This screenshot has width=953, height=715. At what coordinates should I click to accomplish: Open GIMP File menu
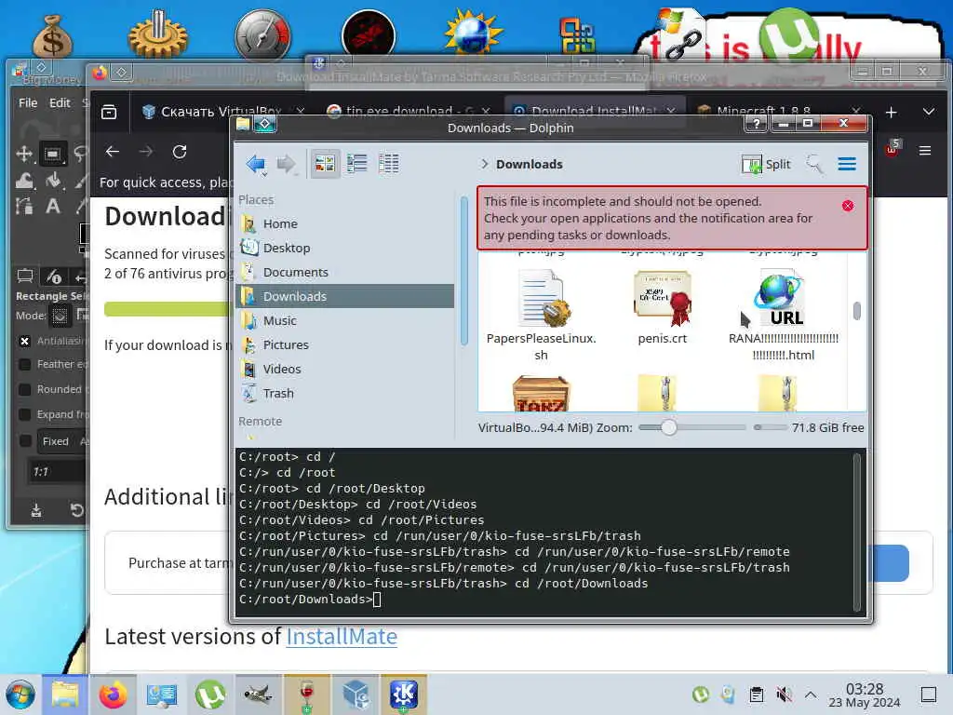[28, 102]
